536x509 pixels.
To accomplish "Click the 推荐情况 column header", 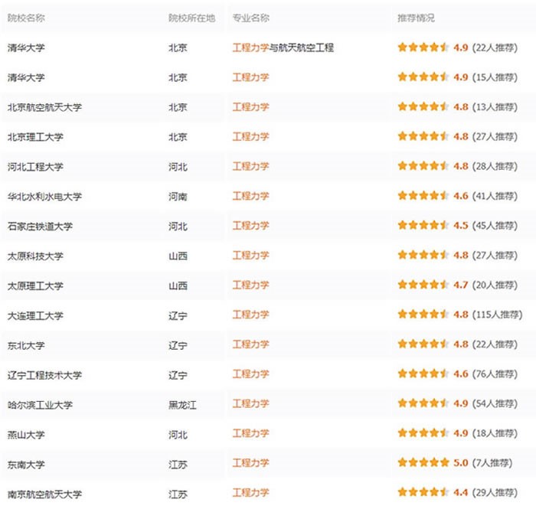I will (x=416, y=18).
